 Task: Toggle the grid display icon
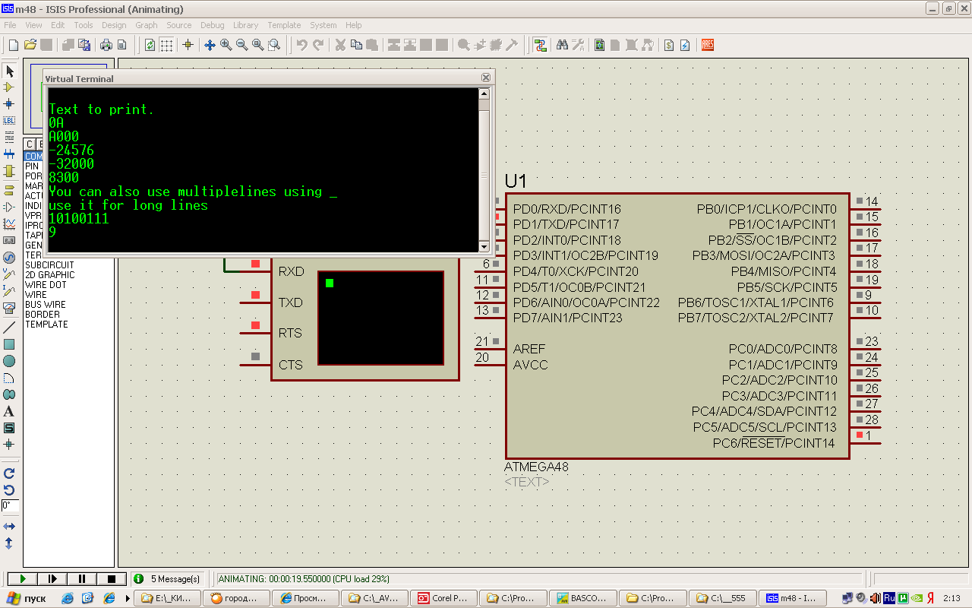tap(166, 45)
